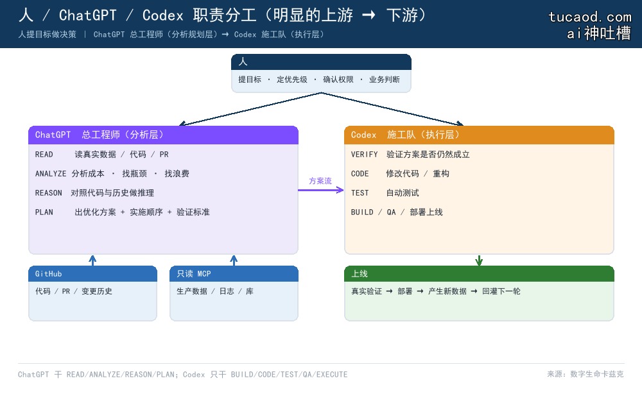This screenshot has width=642, height=401.
Task: Click the '确认权限' item in the 人 box
Action: tap(338, 80)
